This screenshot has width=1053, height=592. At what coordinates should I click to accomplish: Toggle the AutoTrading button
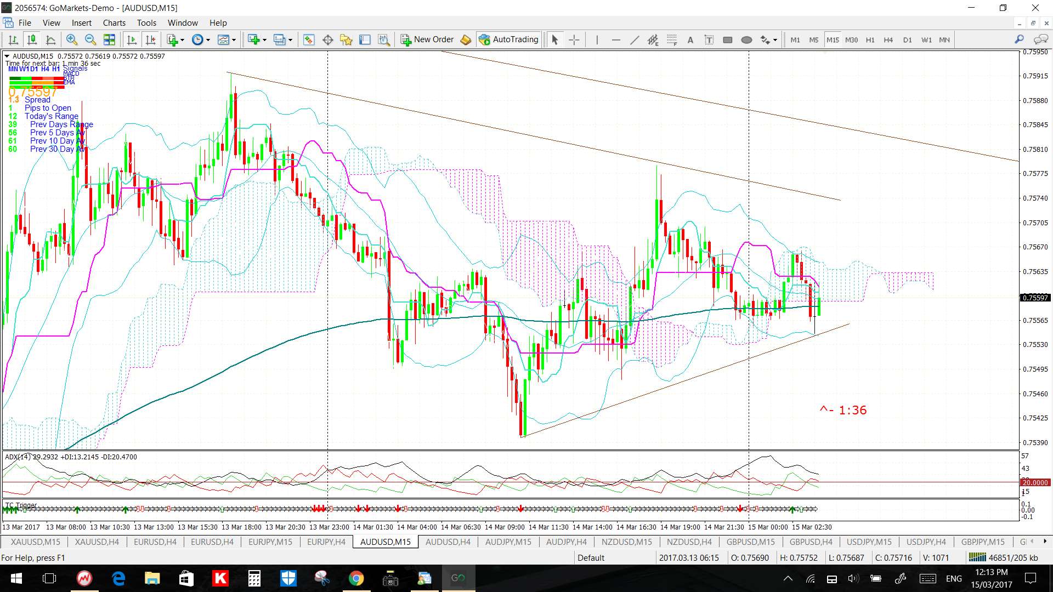tap(508, 39)
